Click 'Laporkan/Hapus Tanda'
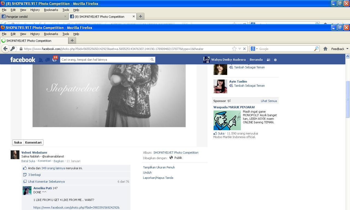This screenshot has width=350, height=210. pyautogui.click(x=158, y=178)
